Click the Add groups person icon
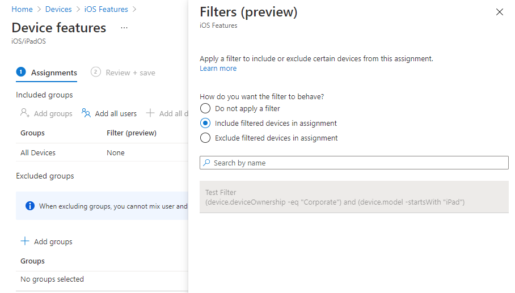515x293 pixels. tap(25, 113)
